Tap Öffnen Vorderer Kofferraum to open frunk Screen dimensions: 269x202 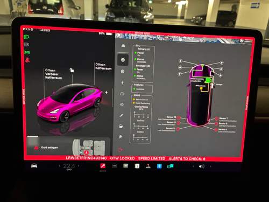click(x=53, y=74)
